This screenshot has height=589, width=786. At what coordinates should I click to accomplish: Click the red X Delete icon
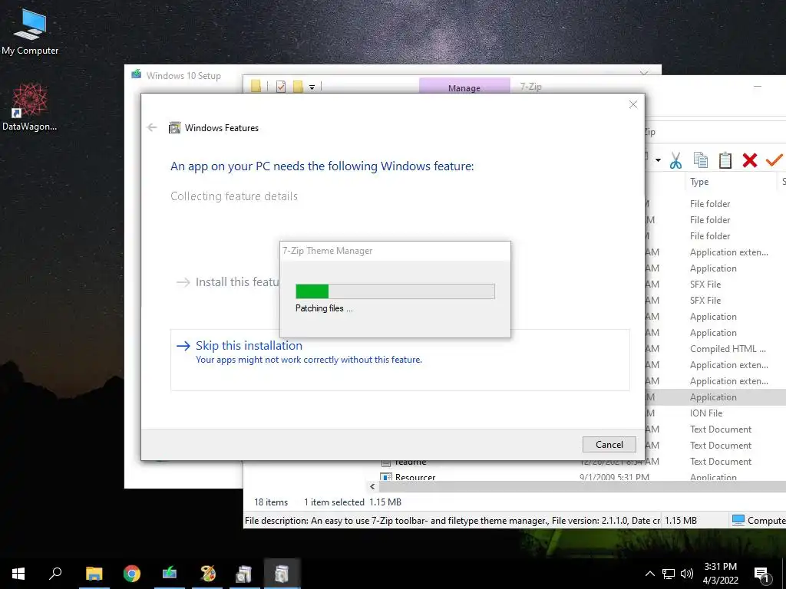click(x=749, y=160)
